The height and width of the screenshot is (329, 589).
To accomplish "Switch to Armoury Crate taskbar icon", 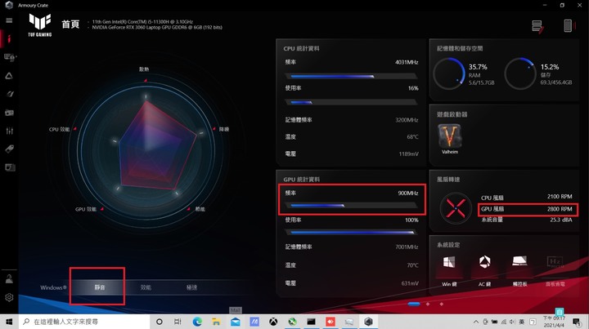I will [368, 322].
